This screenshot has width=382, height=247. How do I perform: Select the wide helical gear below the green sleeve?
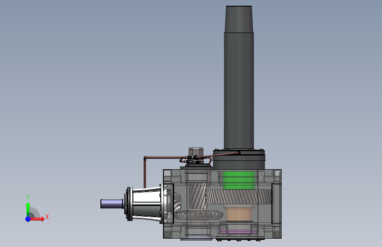point(239,196)
